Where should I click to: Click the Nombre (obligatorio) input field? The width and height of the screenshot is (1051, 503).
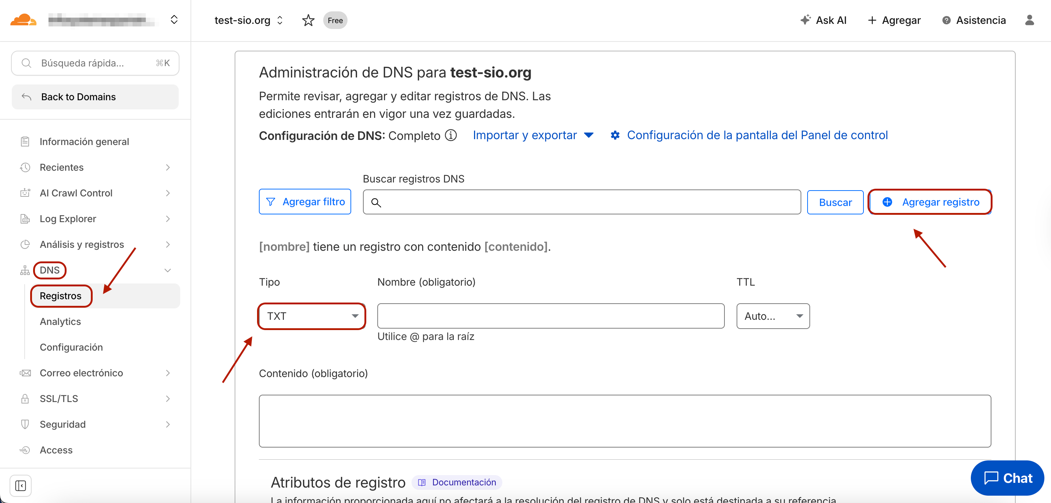pos(551,316)
